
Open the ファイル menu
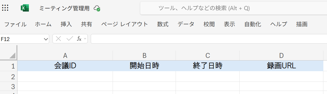tap(15, 24)
